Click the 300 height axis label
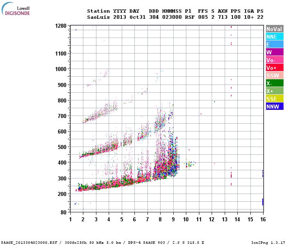Viewport: 286px width, 245px height. [x=62, y=178]
